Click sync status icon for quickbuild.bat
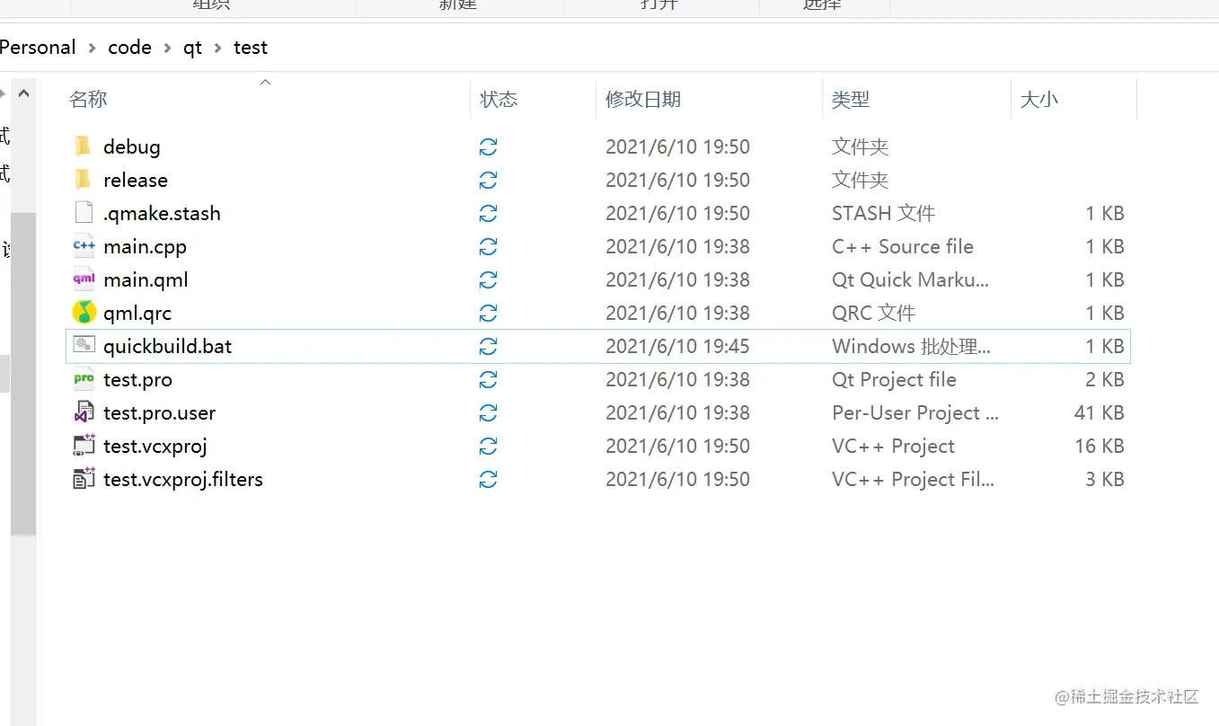Screen dimensions: 1219x726 click(x=488, y=346)
